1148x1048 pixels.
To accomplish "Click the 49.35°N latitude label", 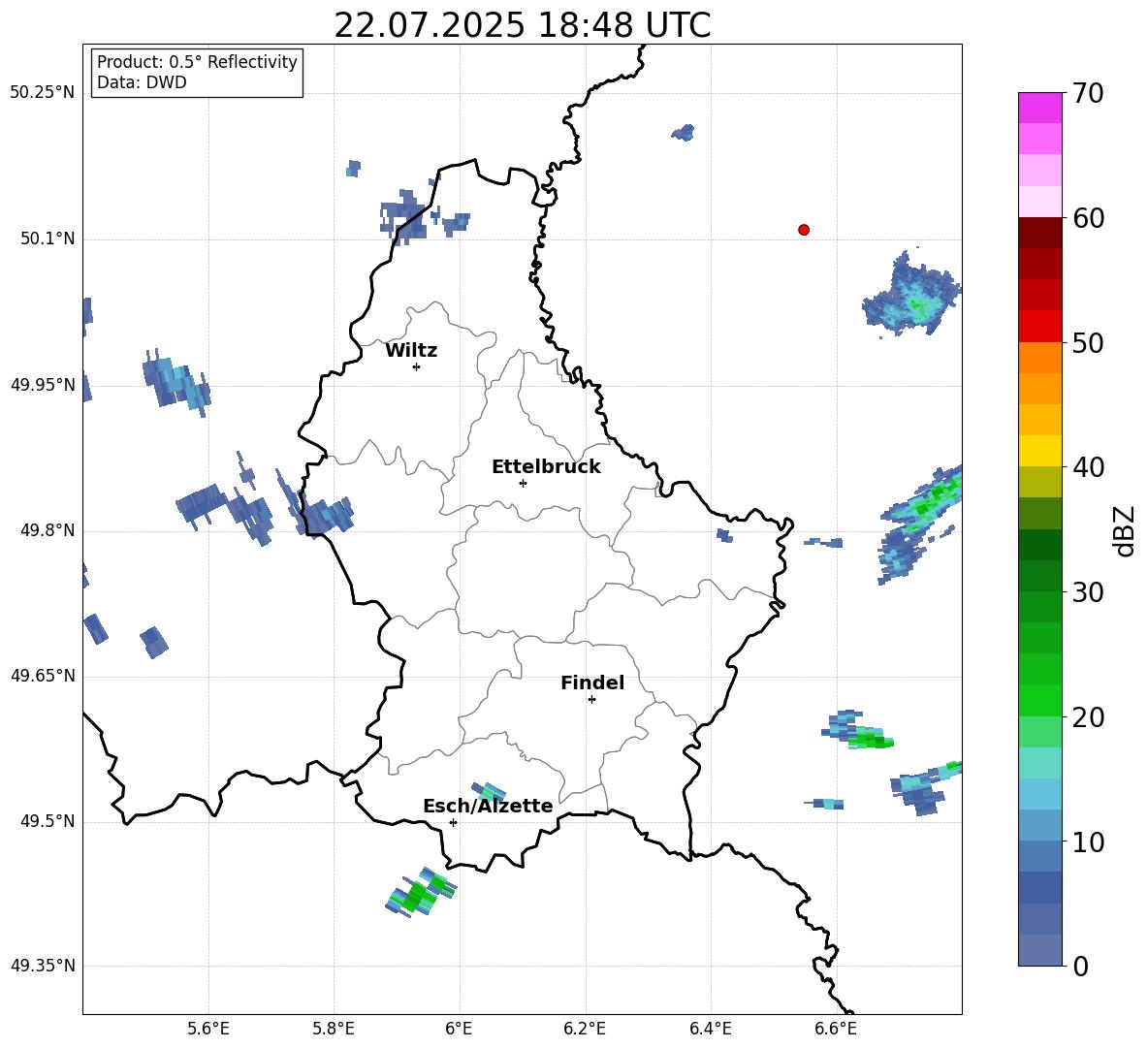I will pos(43,966).
